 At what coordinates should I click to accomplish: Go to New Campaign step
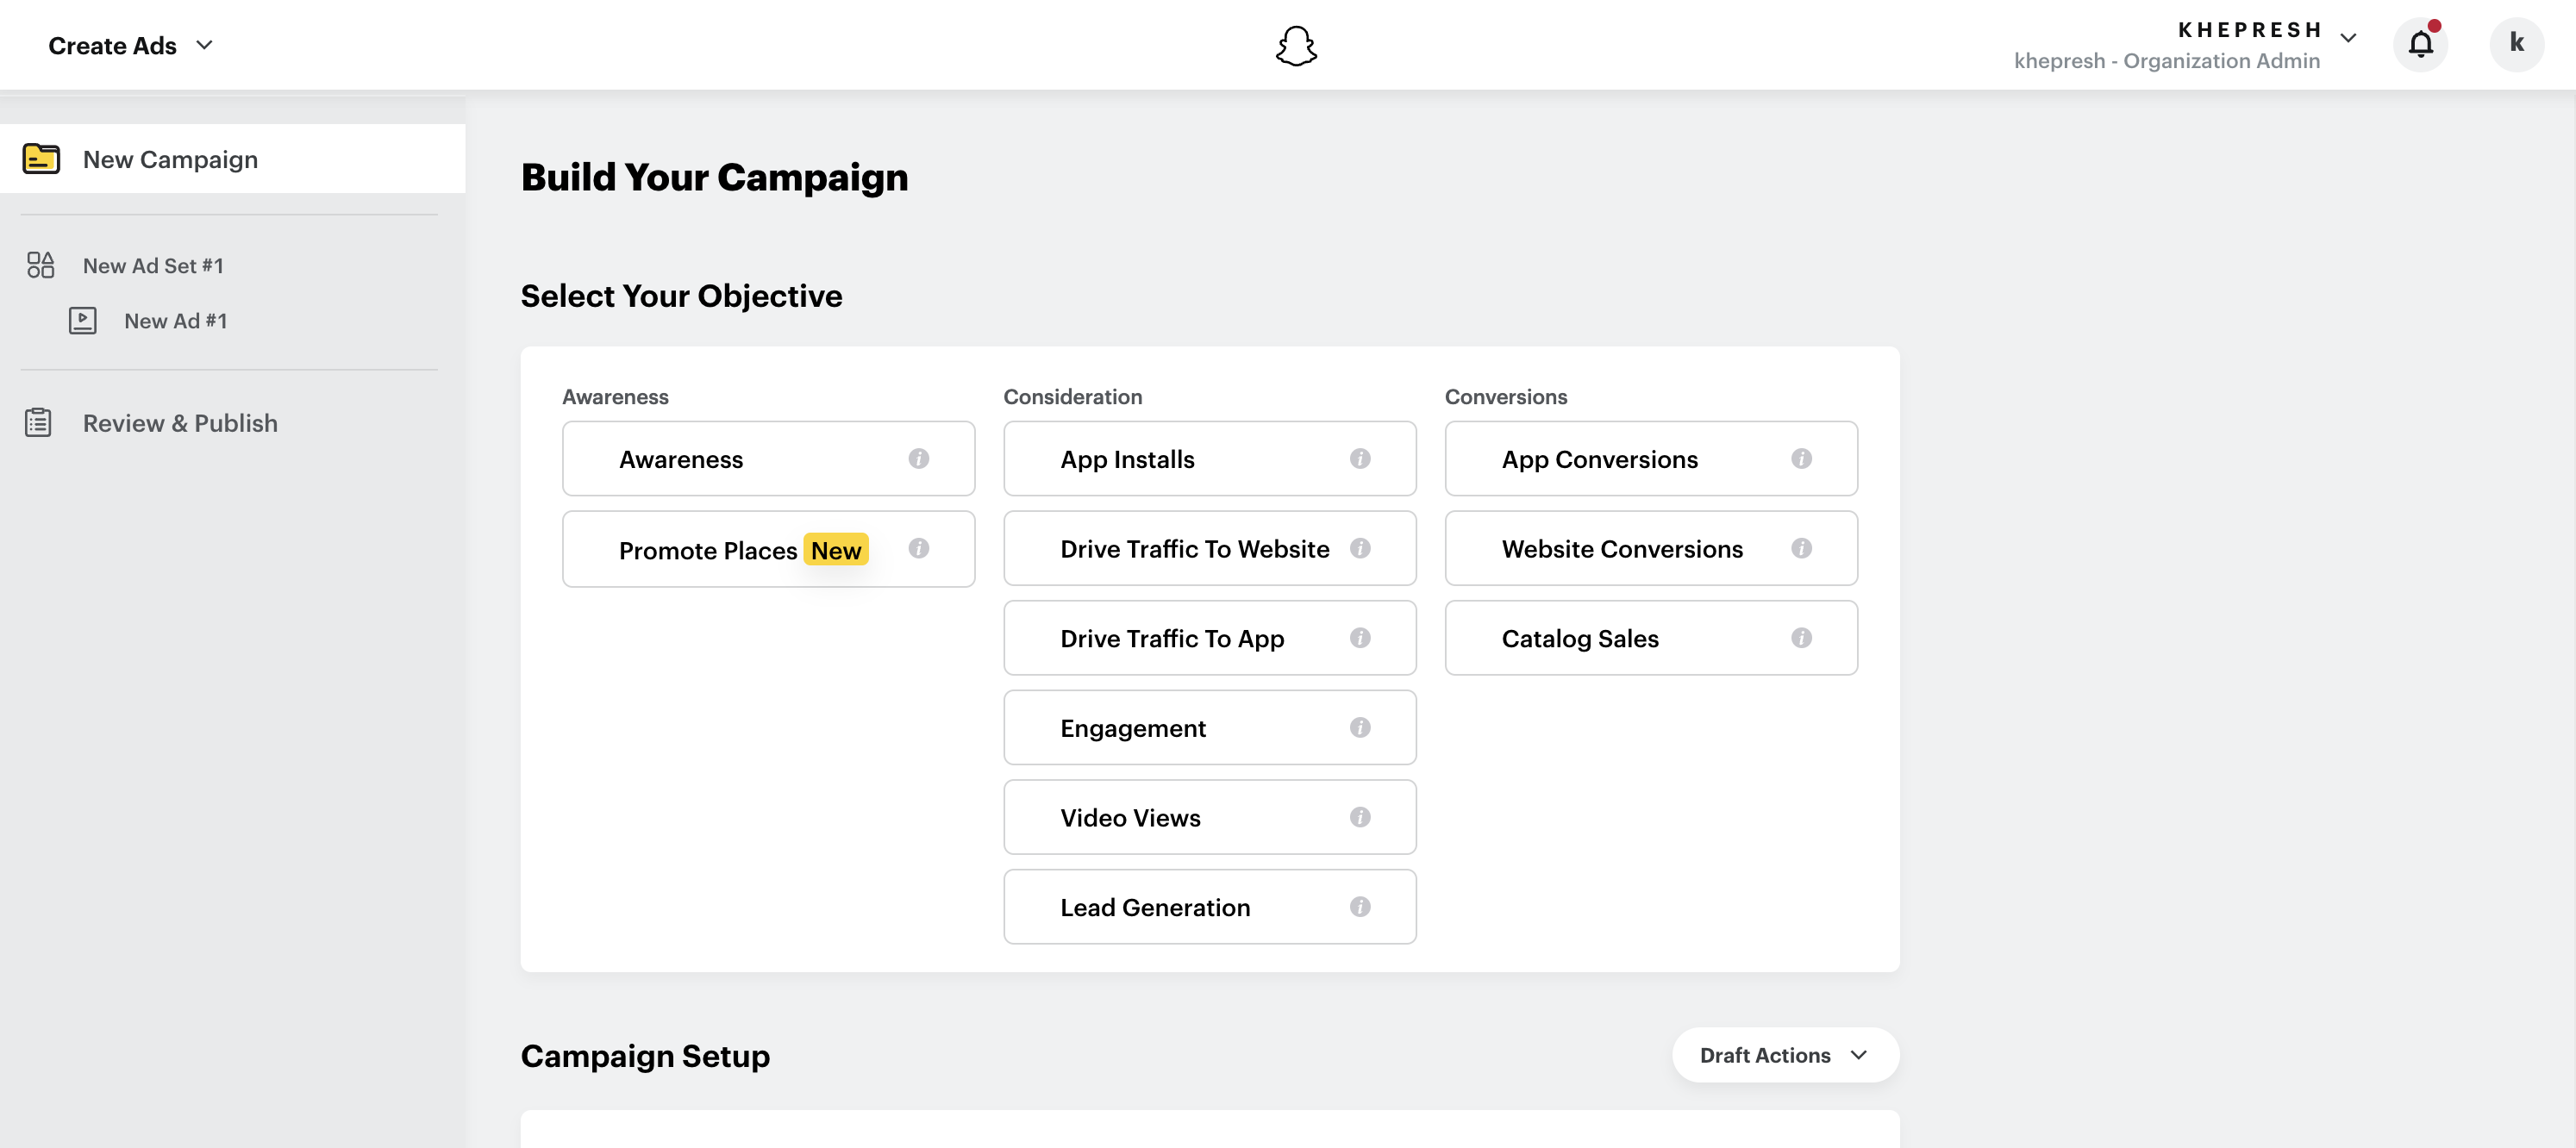pos(232,159)
